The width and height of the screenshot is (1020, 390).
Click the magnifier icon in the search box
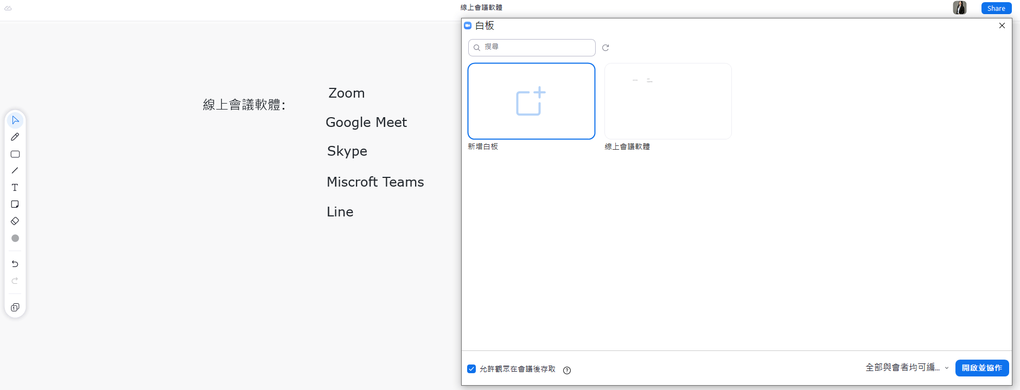click(x=477, y=48)
